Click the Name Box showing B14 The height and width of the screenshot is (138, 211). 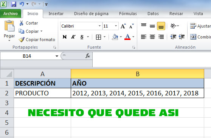pos(27,56)
